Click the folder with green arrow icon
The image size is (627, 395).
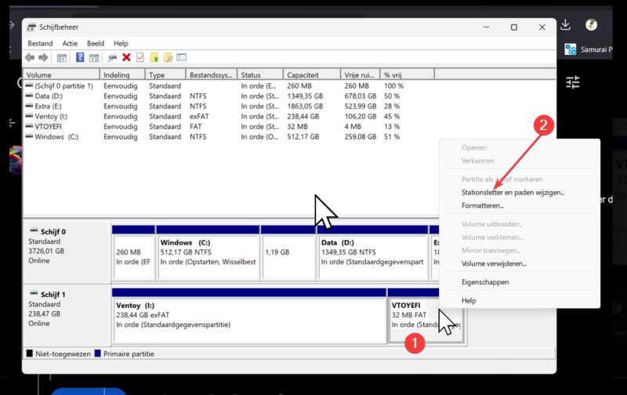[154, 57]
